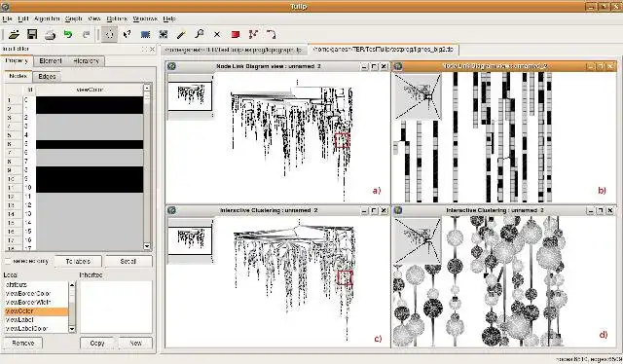The image size is (623, 364).
Task: Click node table scrollbar down arrow
Action: click(147, 246)
